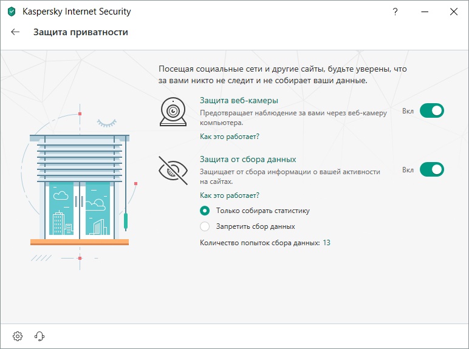Go back using the left arrow
Viewport: 469px width, 349px height.
15,32
